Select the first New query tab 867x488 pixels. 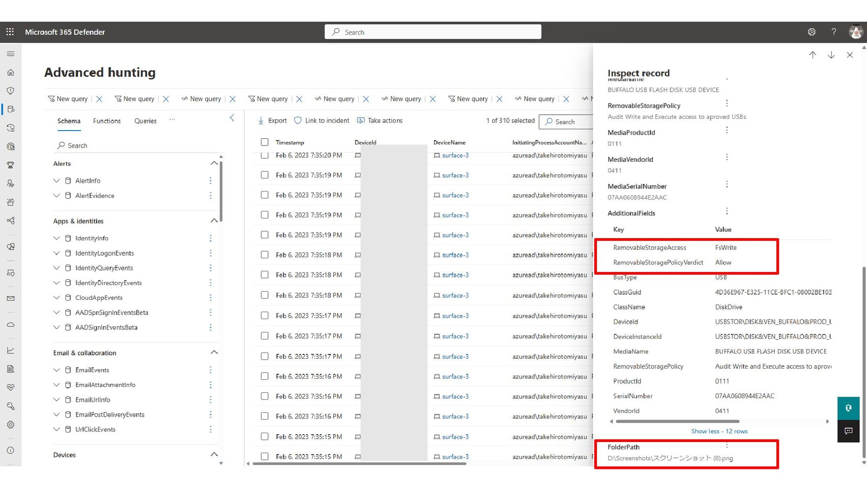(68, 99)
